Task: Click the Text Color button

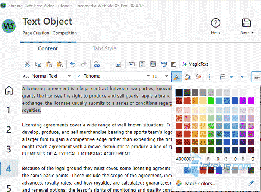Action: click(x=176, y=77)
